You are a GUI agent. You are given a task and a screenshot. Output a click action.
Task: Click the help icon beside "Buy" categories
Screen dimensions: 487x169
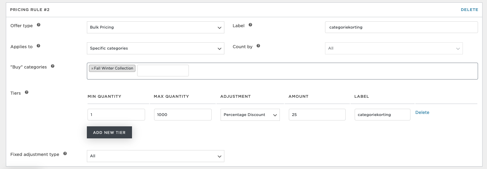pyautogui.click(x=53, y=66)
